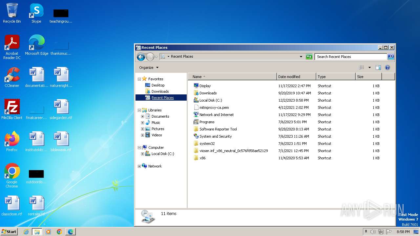Sort by the Size column header
Viewport: 420px width, 236px height.
point(368,77)
